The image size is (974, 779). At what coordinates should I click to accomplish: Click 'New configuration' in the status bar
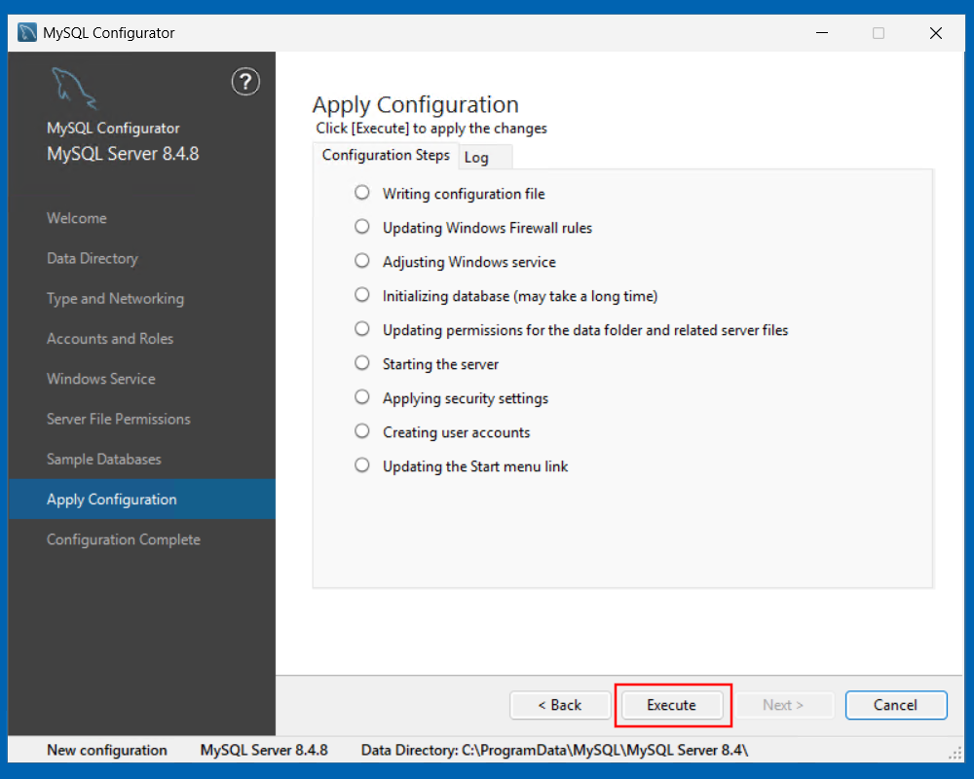[x=107, y=751]
